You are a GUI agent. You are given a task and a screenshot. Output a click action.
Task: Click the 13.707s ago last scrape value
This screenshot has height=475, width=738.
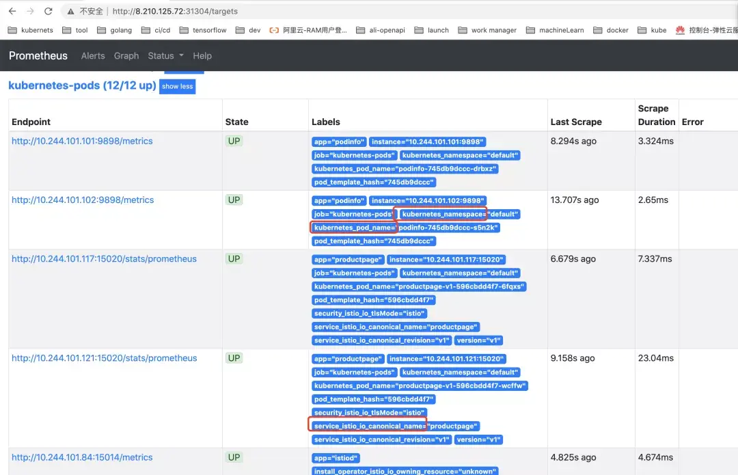[x=575, y=200]
